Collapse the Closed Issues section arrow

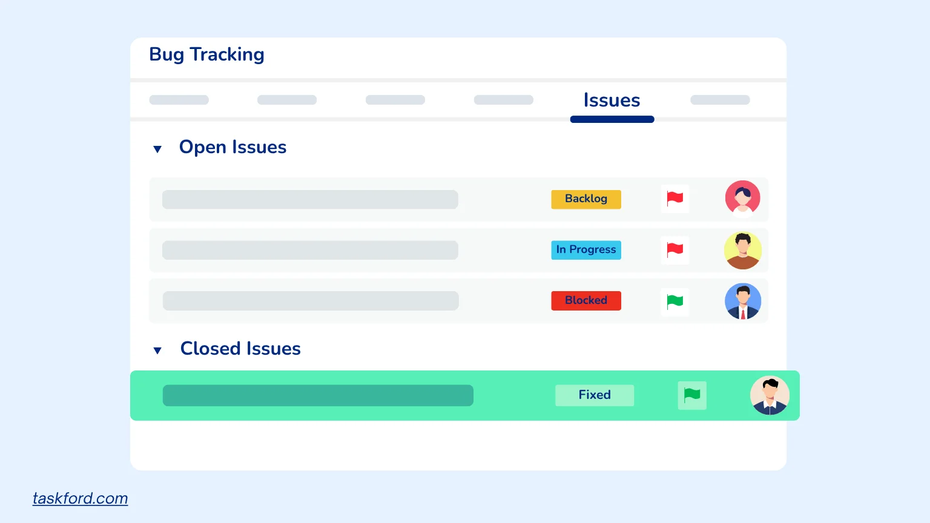[157, 350]
